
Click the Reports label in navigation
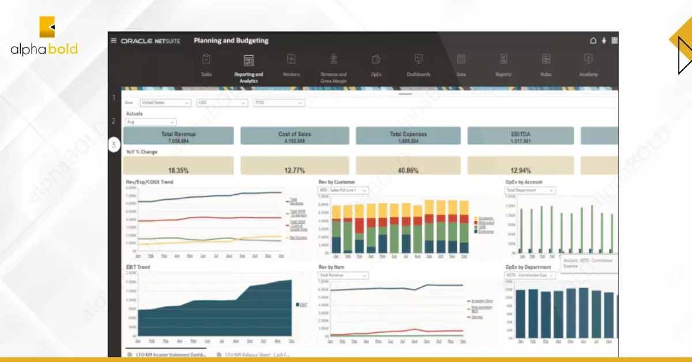(503, 74)
